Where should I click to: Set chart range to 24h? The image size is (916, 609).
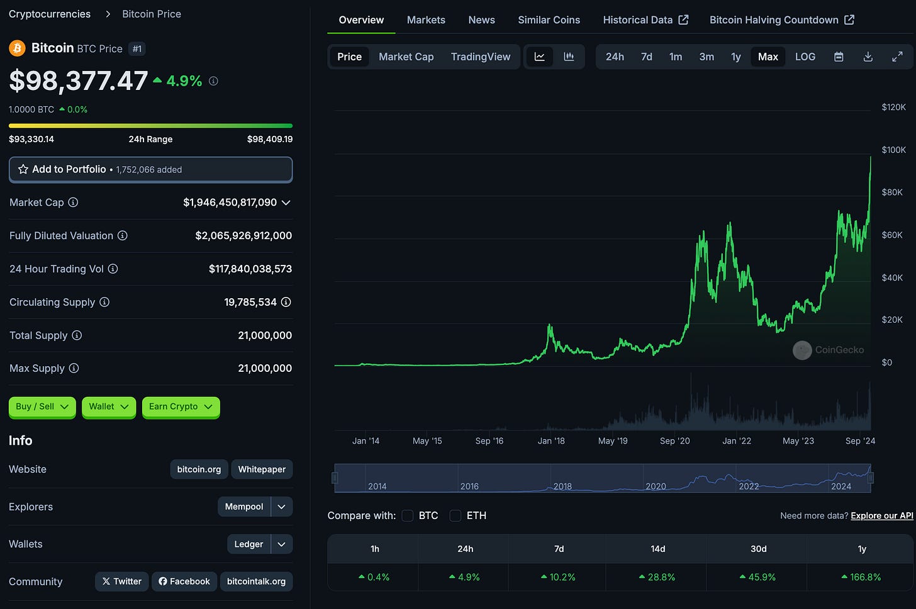615,57
